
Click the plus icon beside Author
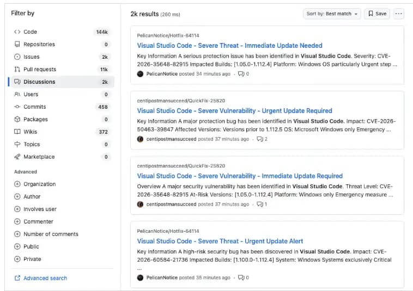17,196
